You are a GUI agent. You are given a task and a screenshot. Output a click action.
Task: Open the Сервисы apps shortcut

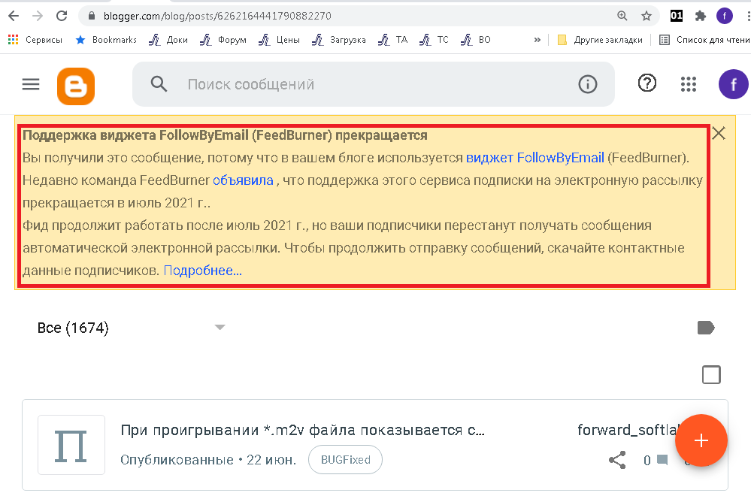click(x=35, y=40)
